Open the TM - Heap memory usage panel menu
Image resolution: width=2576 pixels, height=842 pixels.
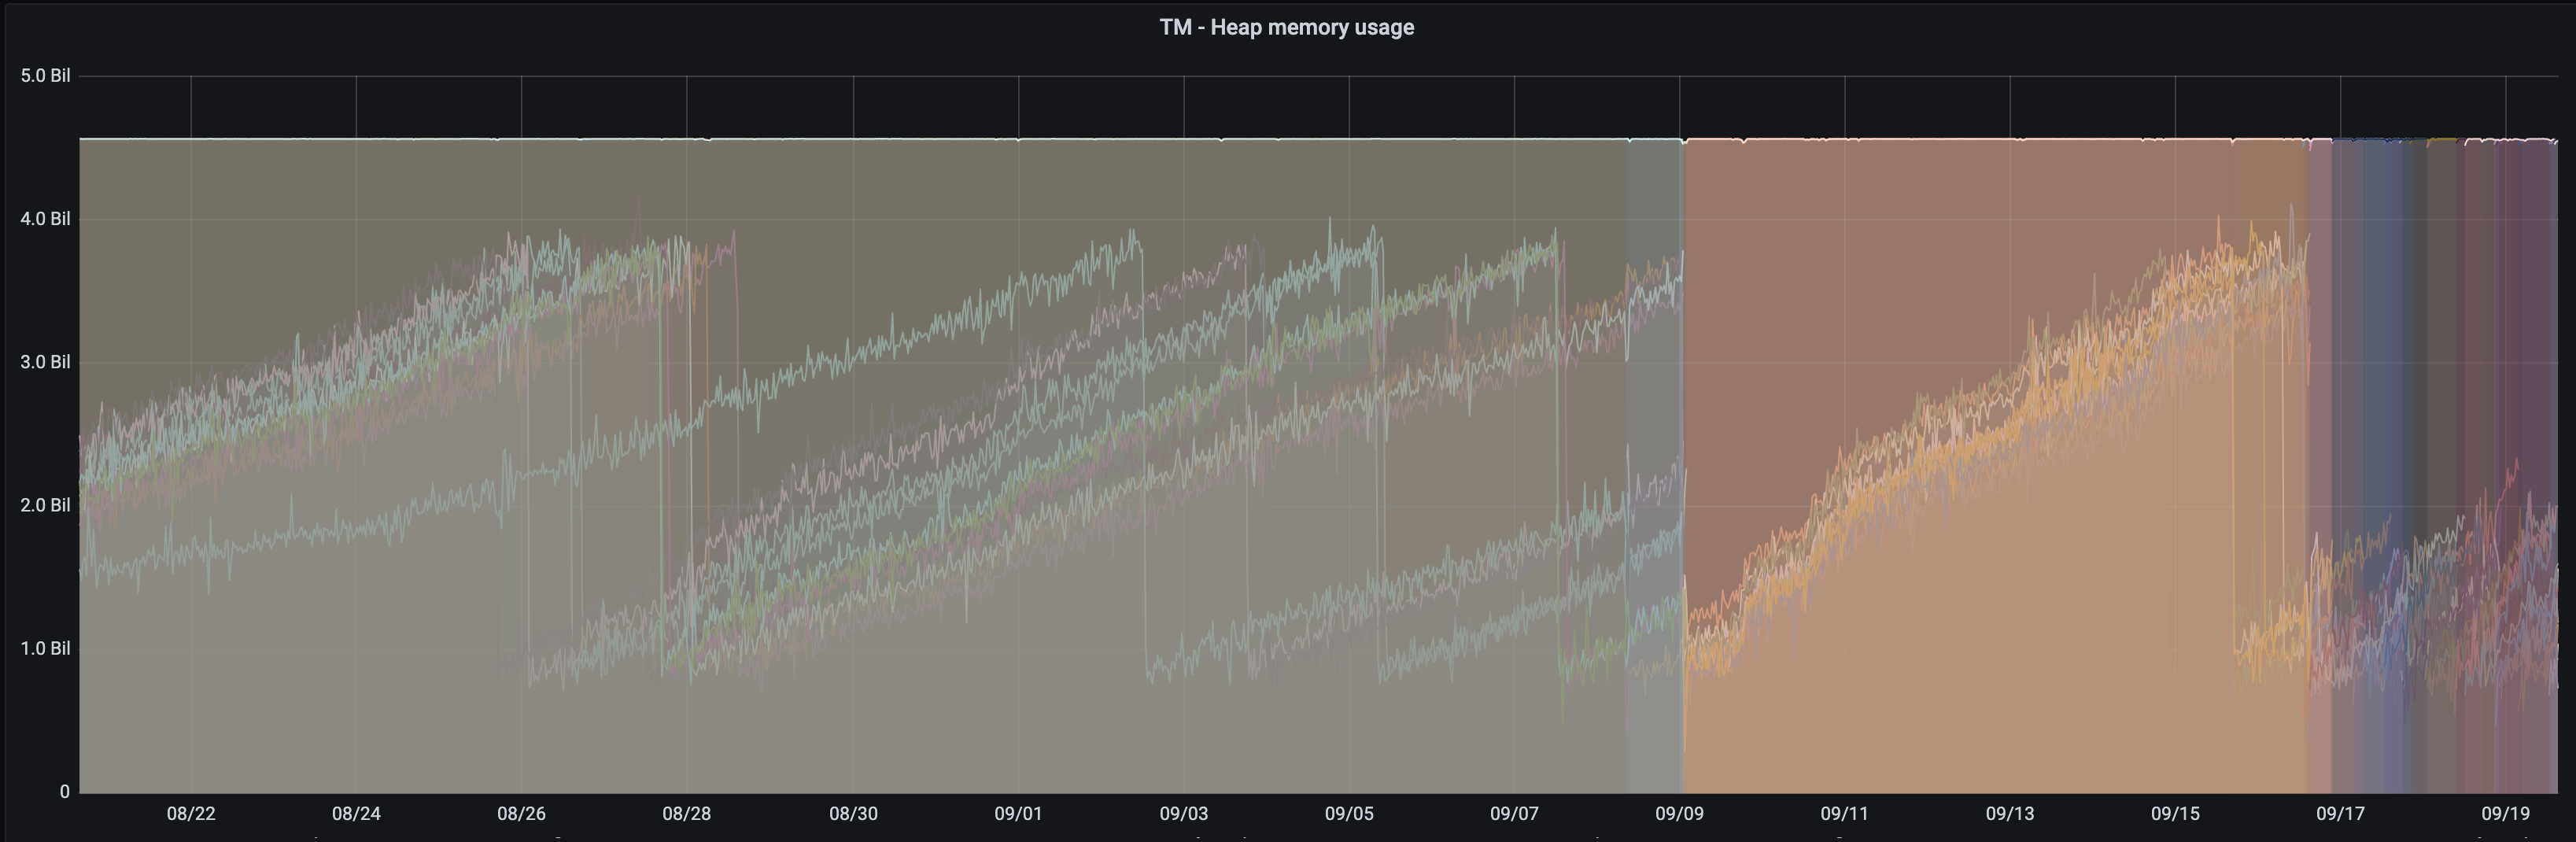click(1286, 27)
